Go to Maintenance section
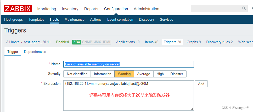 (x=74, y=20)
